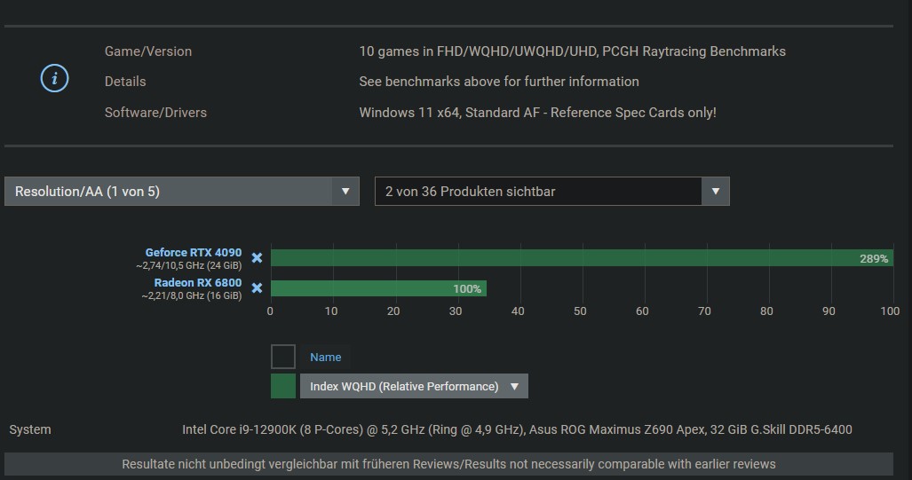The height and width of the screenshot is (480, 912).
Task: Remove Geforce RTX 4090 with its X icon
Action: (x=257, y=258)
